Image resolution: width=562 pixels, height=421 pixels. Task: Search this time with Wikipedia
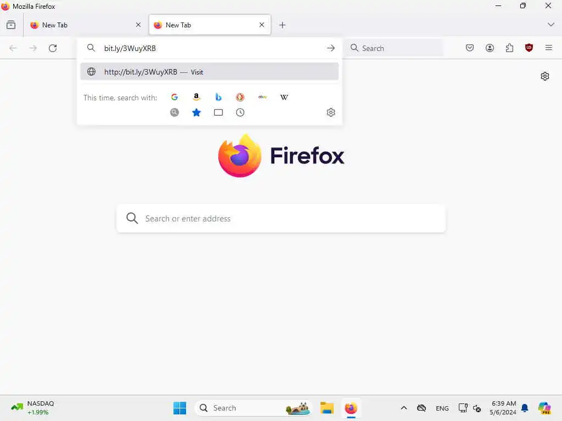pos(284,97)
